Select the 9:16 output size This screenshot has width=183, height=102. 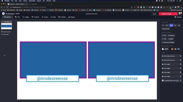pos(167,25)
